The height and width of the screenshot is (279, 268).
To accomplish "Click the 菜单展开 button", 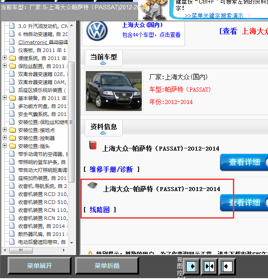I will [40, 266].
